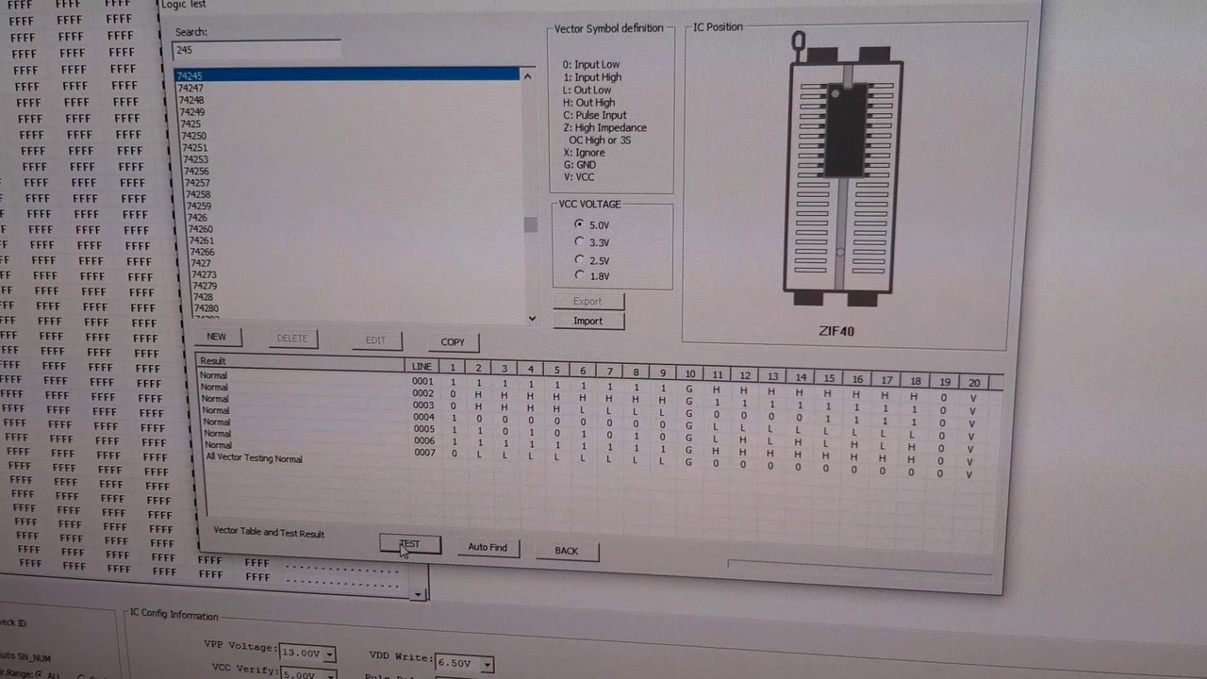The image size is (1207, 679).
Task: Select 74279 in the chip list
Action: pos(205,286)
